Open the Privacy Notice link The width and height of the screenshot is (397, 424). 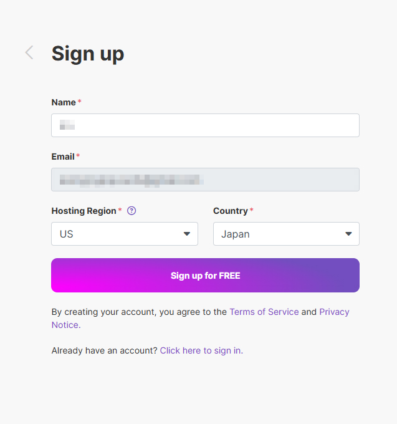(334, 312)
